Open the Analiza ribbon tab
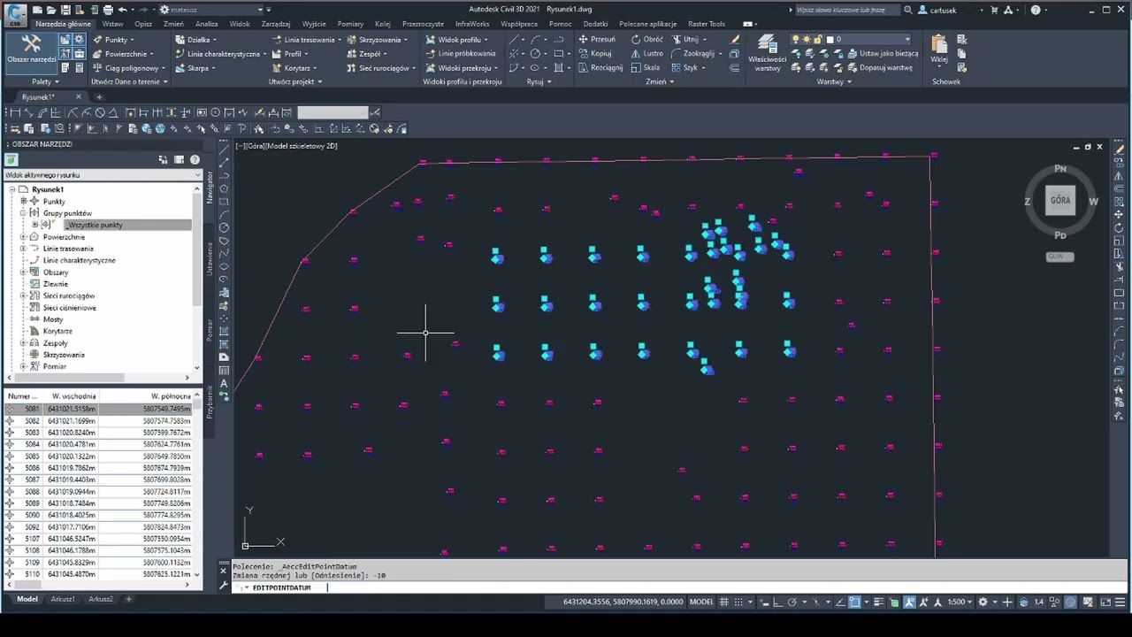1132x637 pixels. 207,24
